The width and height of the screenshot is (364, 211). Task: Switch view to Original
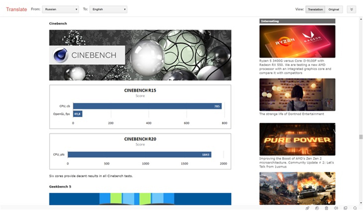334,9
